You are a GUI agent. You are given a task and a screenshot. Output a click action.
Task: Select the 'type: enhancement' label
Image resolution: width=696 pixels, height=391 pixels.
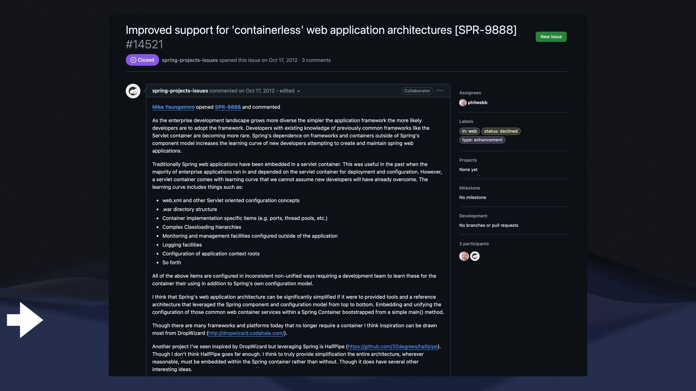(482, 140)
